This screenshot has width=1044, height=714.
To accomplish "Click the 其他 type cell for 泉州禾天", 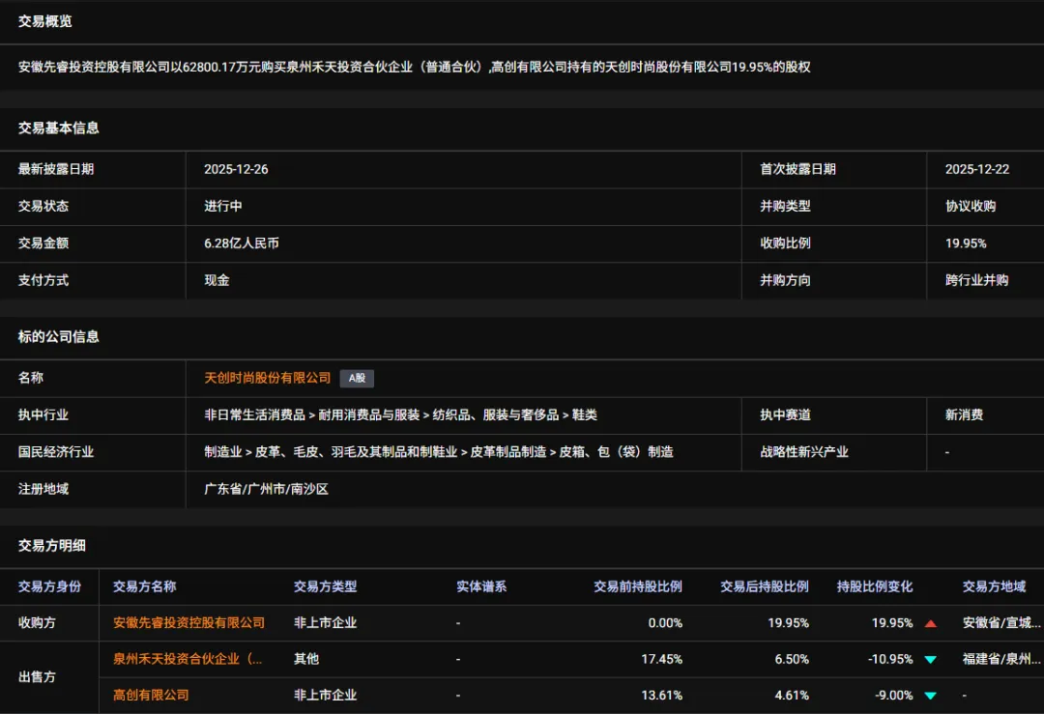I will 306,659.
